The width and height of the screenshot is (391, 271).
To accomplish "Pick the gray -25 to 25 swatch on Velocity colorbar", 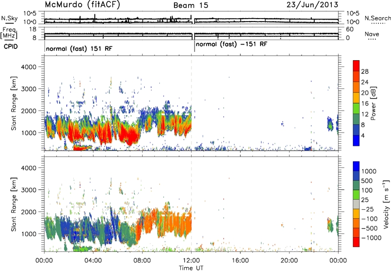I will (x=356, y=204).
